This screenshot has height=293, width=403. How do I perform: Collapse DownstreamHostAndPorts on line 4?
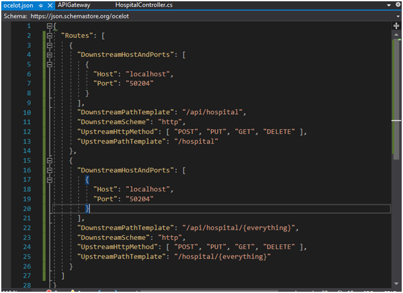(49, 55)
